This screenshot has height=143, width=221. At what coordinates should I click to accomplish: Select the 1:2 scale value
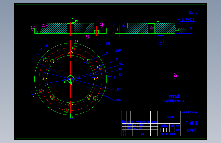(178, 130)
